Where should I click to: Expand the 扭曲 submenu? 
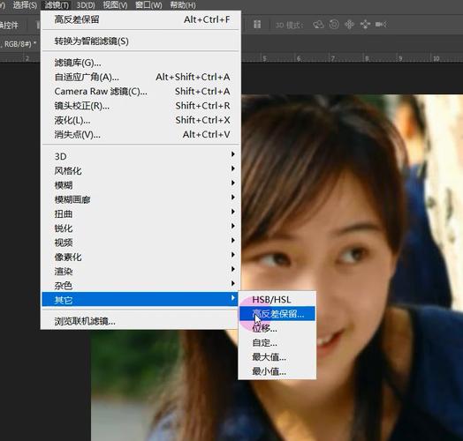pos(140,213)
